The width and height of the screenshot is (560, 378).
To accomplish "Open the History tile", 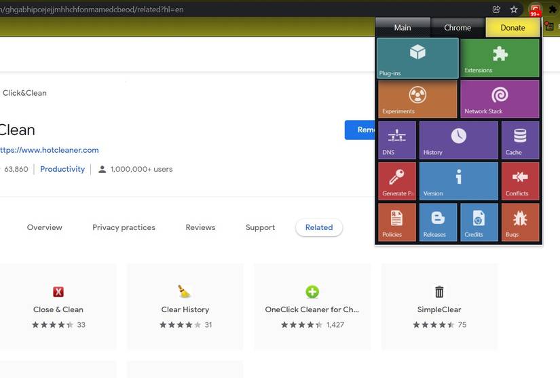I will (x=459, y=140).
